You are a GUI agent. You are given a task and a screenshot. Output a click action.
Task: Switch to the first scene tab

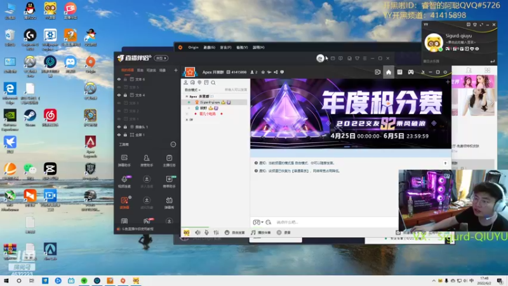[128, 70]
